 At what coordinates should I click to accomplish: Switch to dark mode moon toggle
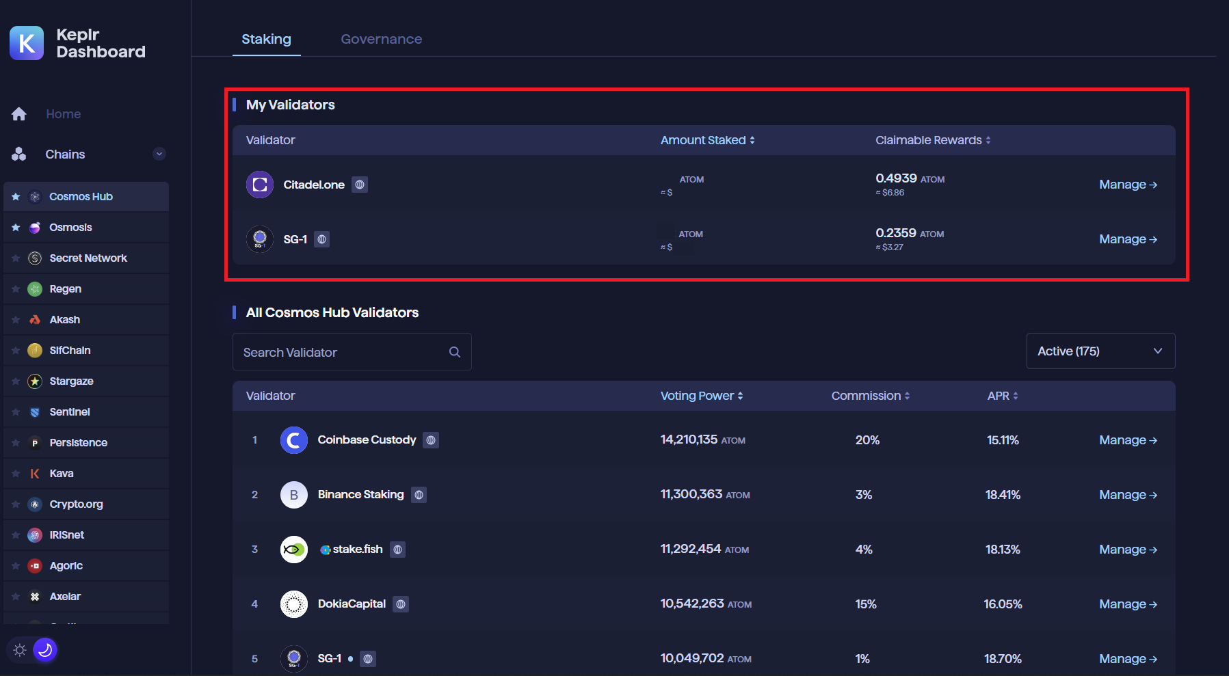[45, 650]
